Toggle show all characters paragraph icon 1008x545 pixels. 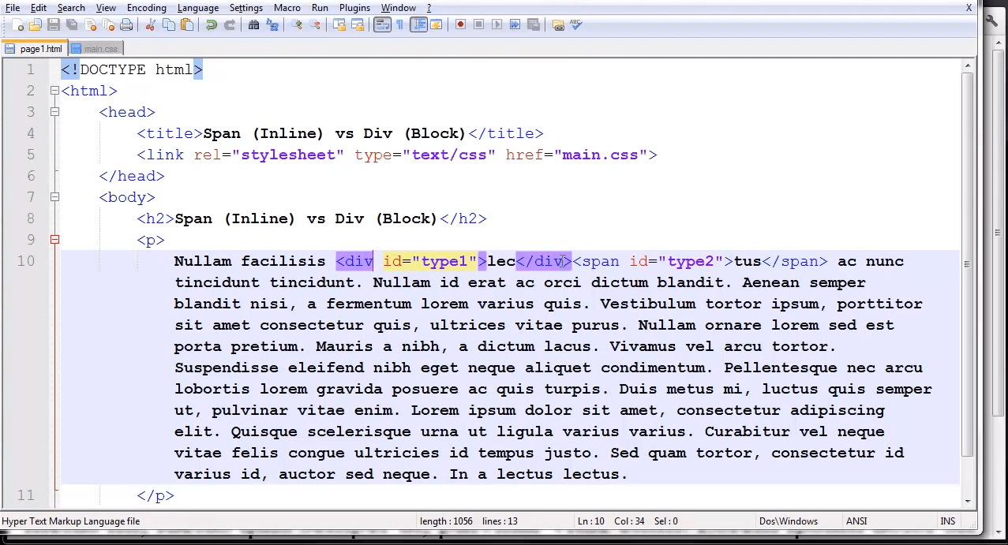(x=399, y=24)
